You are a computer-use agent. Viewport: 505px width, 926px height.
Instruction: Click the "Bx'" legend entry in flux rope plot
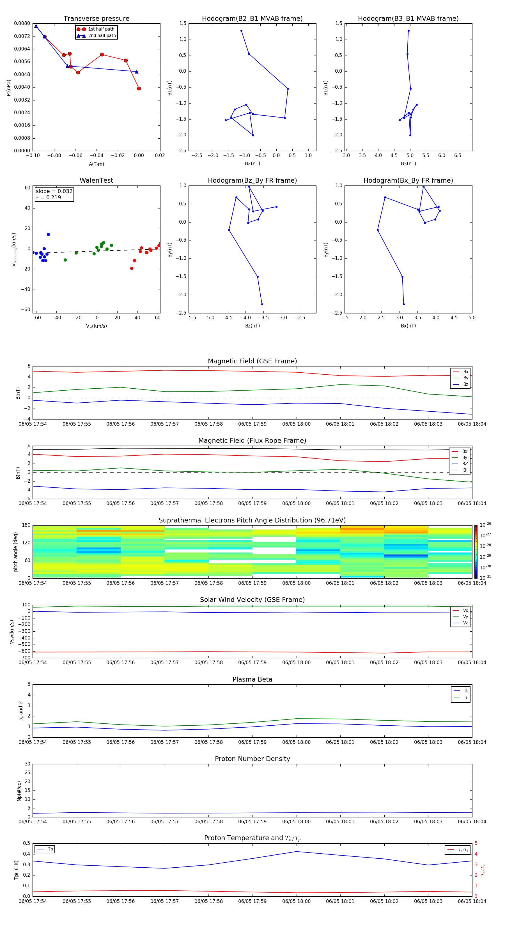(460, 451)
